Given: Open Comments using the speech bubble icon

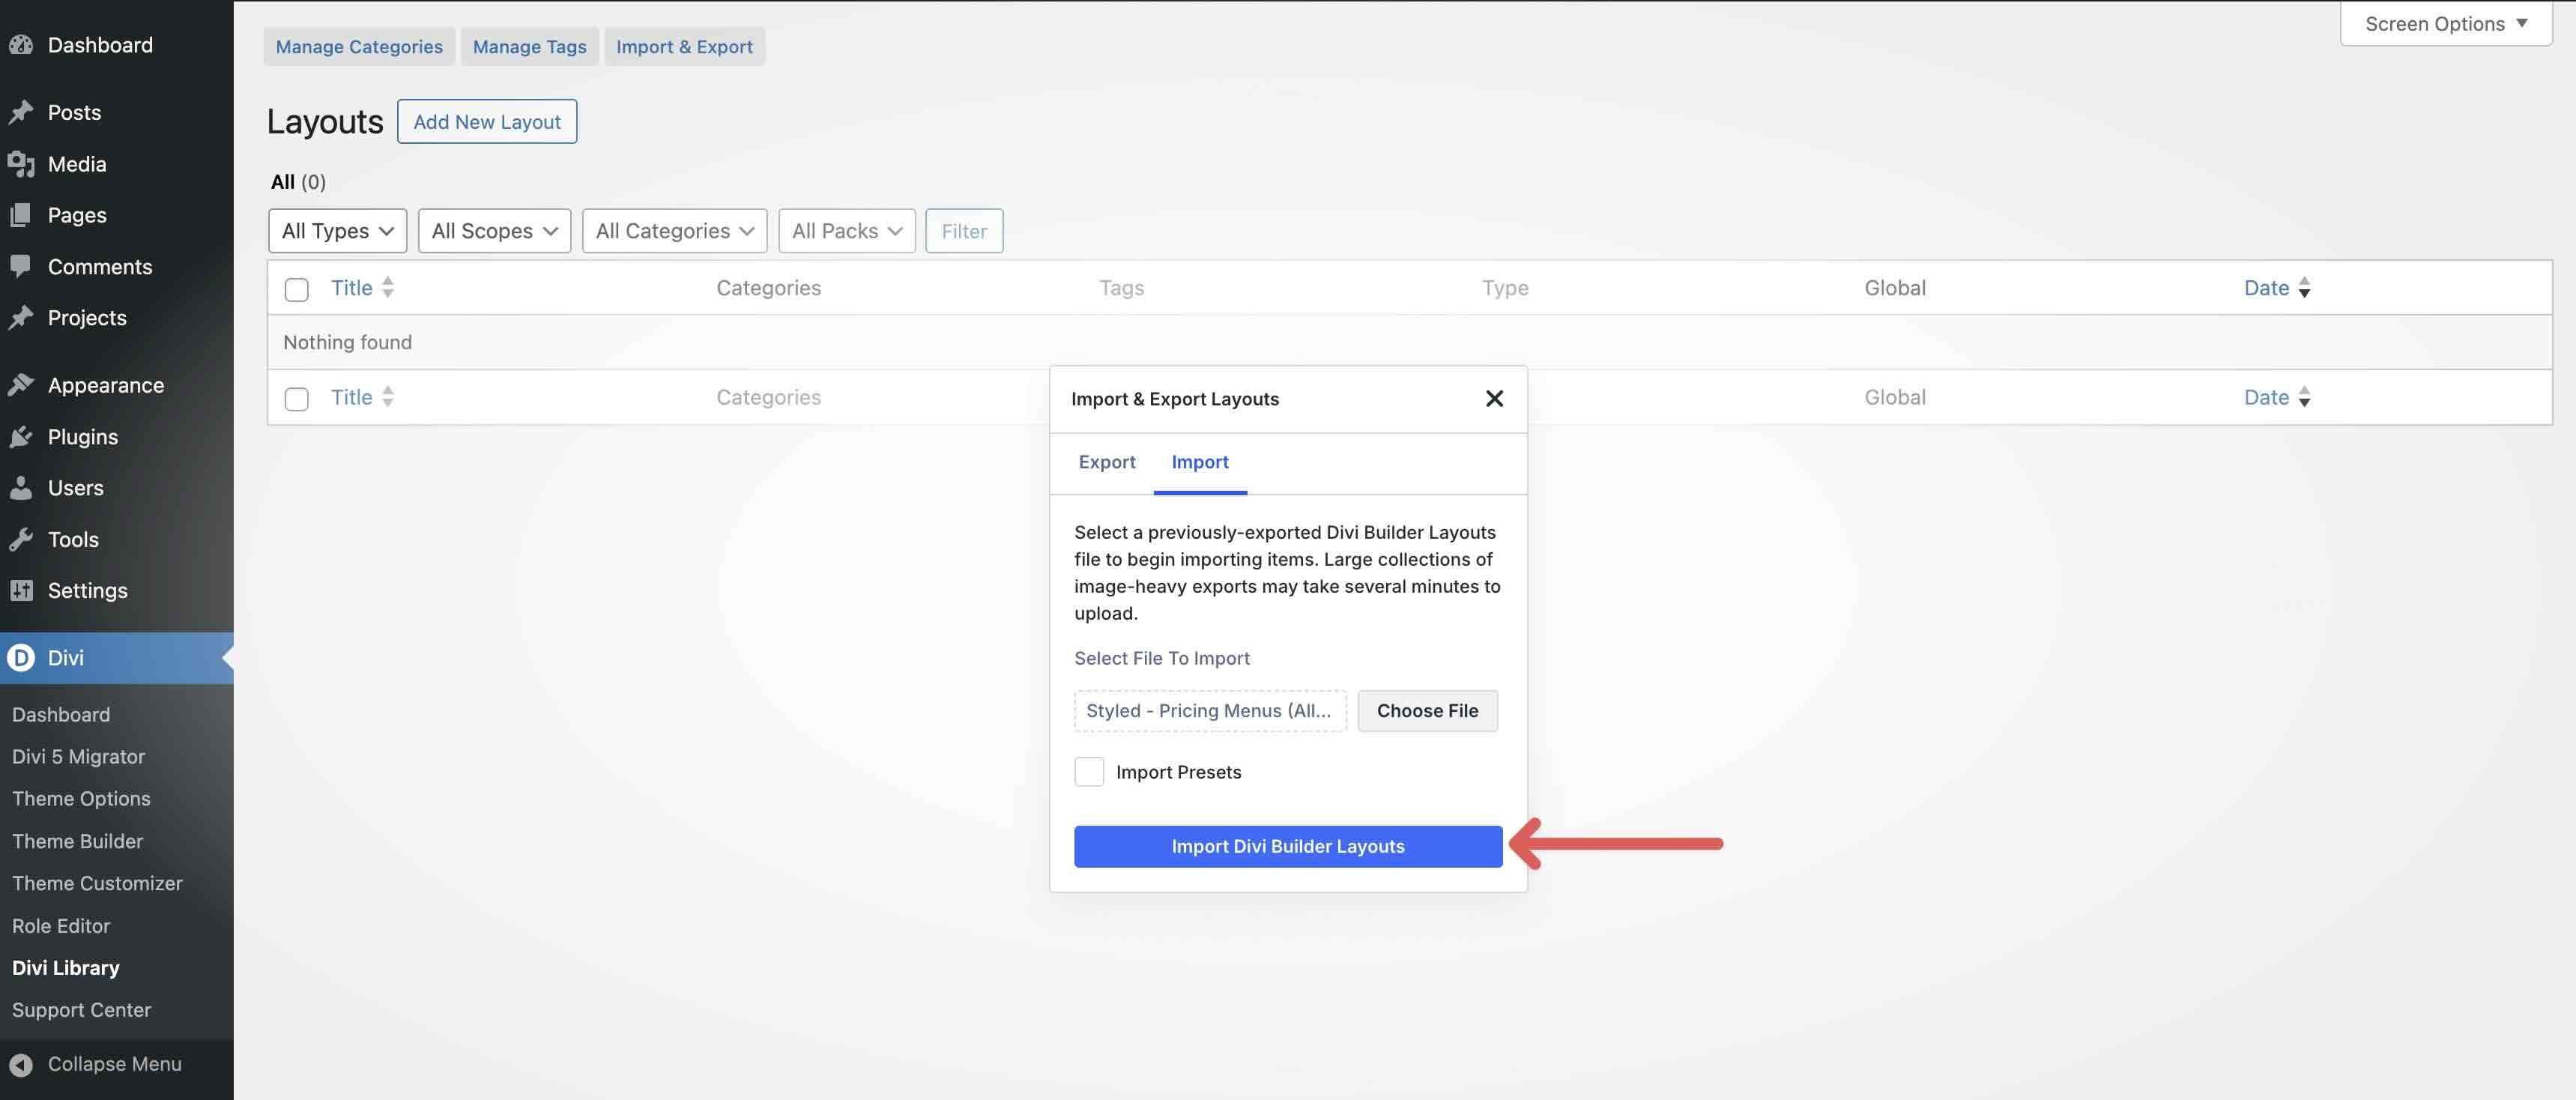Looking at the screenshot, I should tap(22, 266).
